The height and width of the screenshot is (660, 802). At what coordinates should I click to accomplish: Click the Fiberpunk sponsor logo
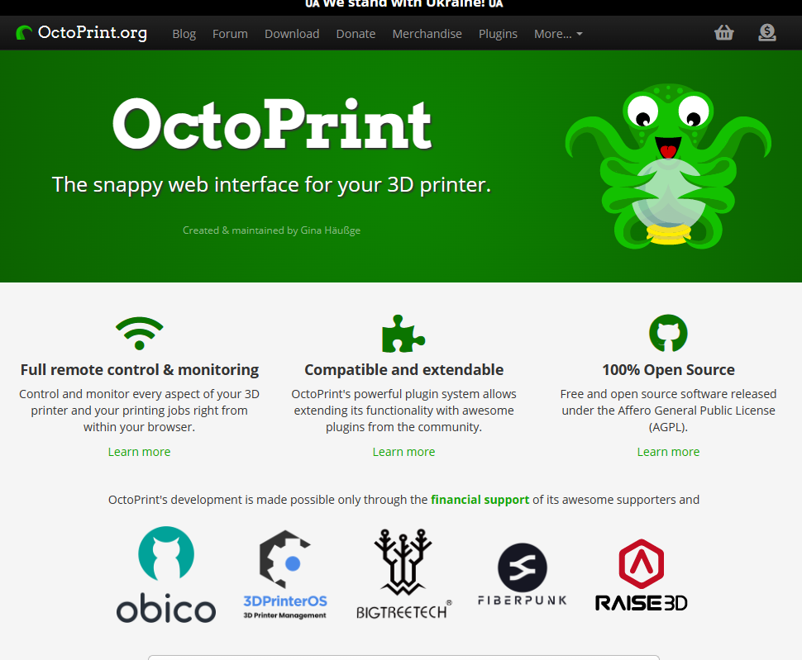click(x=523, y=574)
